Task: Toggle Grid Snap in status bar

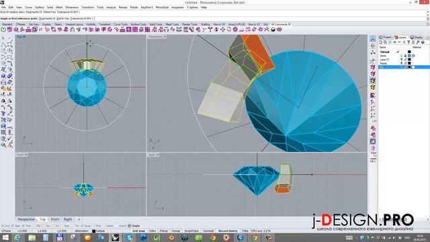Action: (x=139, y=231)
